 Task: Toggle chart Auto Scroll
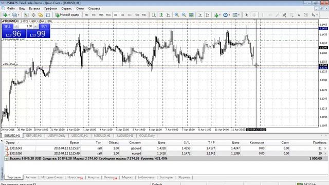pos(200,15)
